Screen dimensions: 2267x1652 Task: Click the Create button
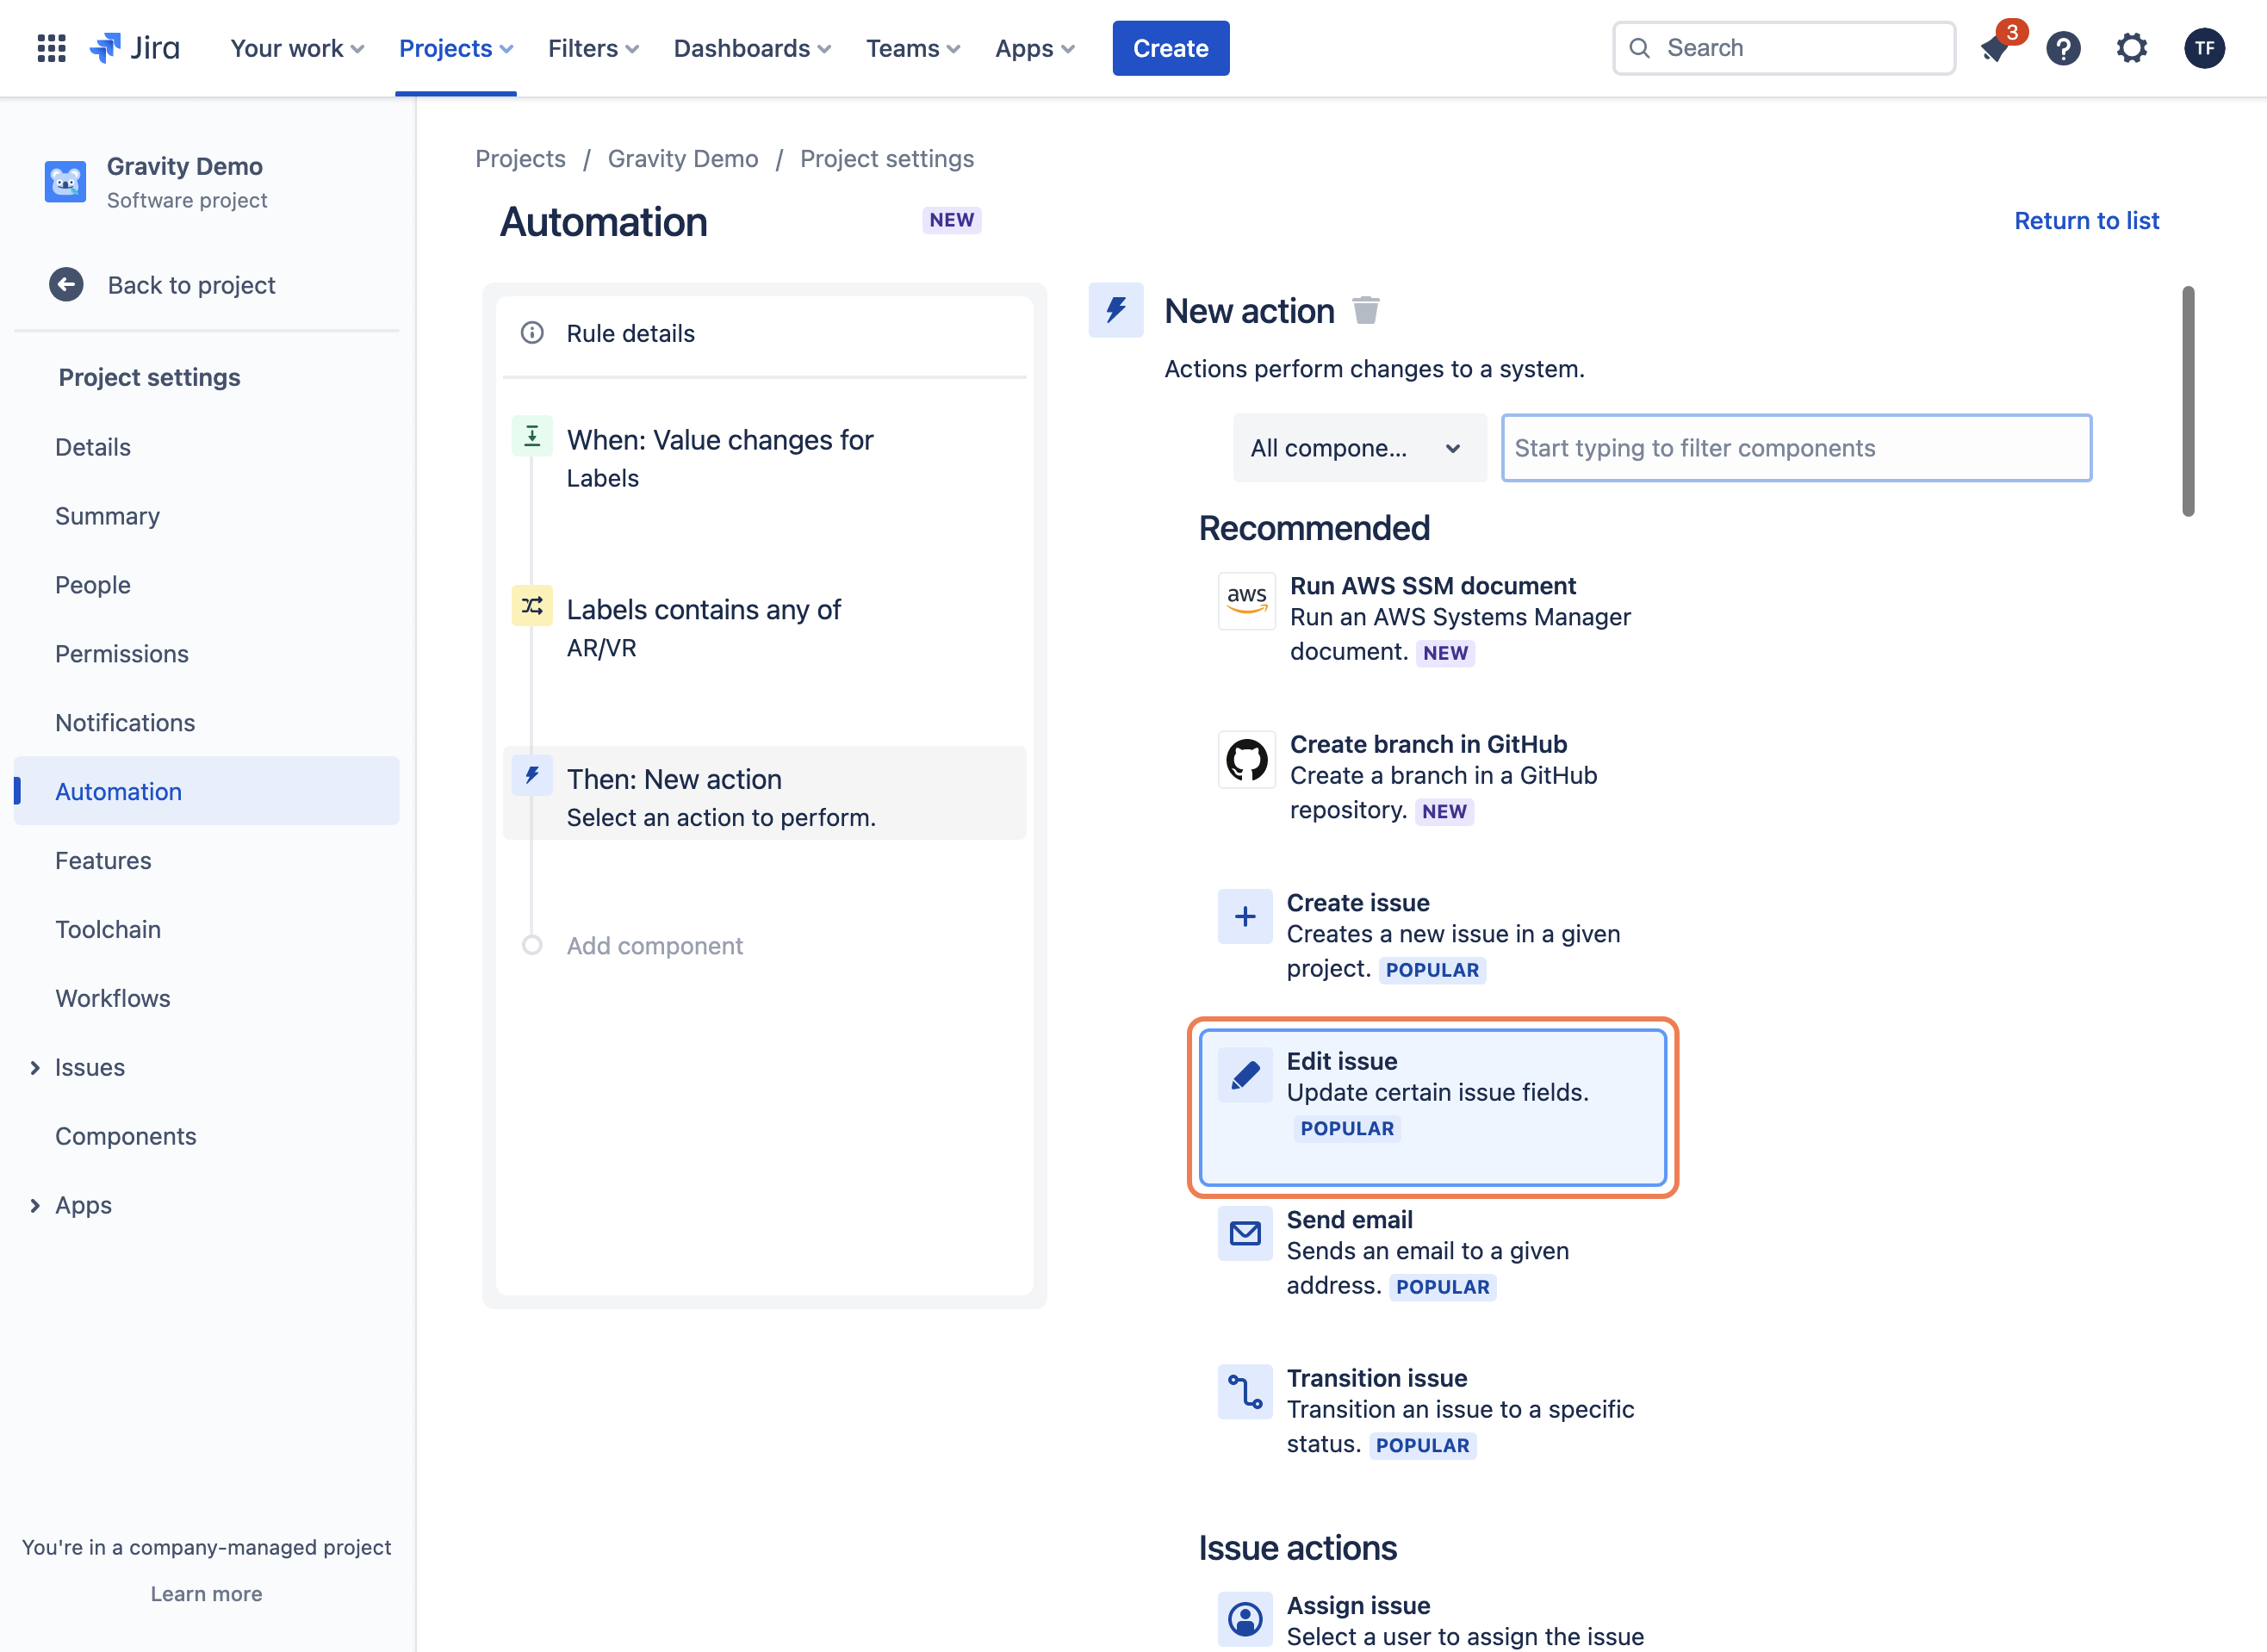point(1171,48)
